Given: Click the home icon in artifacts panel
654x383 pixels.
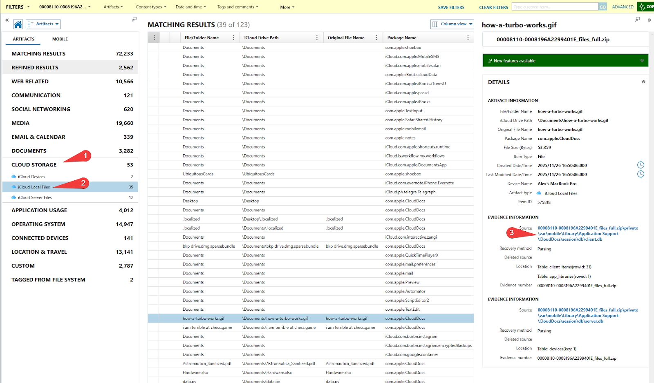Looking at the screenshot, I should pos(18,24).
